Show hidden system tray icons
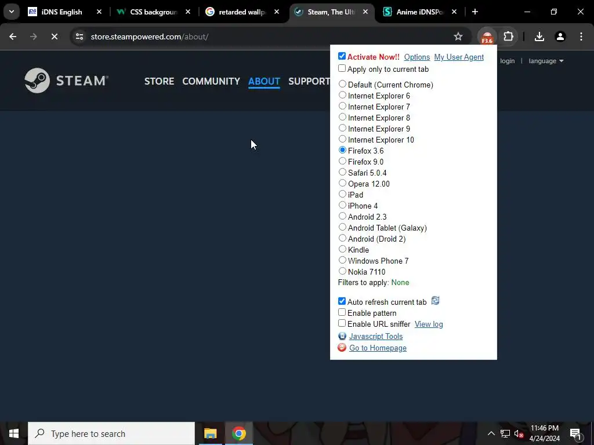The width and height of the screenshot is (594, 445). tap(491, 433)
